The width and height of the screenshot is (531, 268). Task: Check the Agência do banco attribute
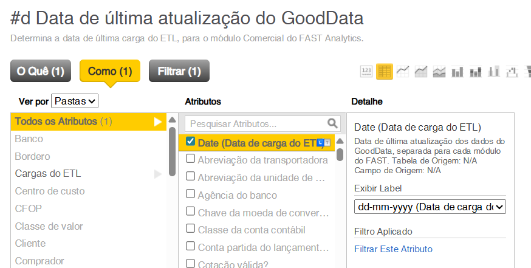191,194
